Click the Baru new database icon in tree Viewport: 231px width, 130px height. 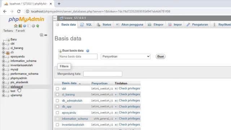(x=8, y=39)
